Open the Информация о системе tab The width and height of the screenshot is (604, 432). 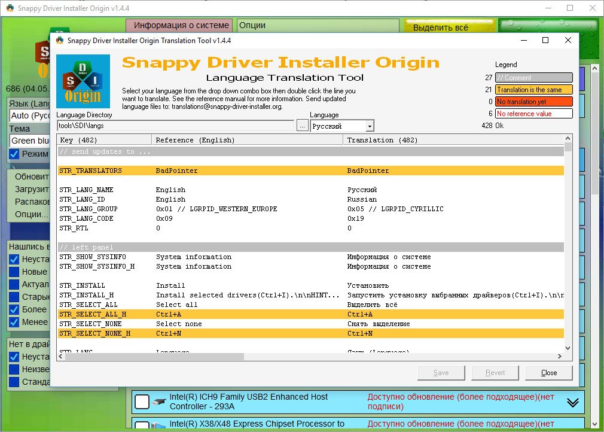click(x=179, y=26)
